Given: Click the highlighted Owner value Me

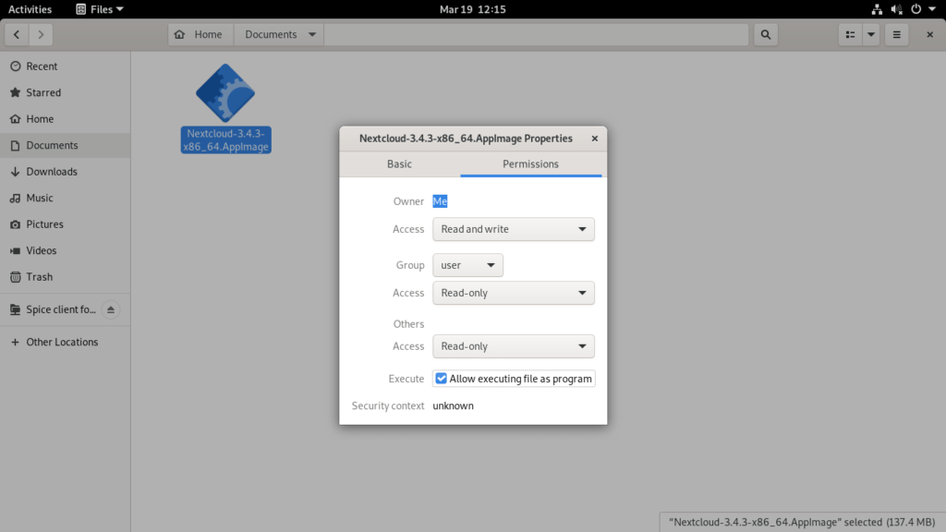Looking at the screenshot, I should pyautogui.click(x=440, y=201).
